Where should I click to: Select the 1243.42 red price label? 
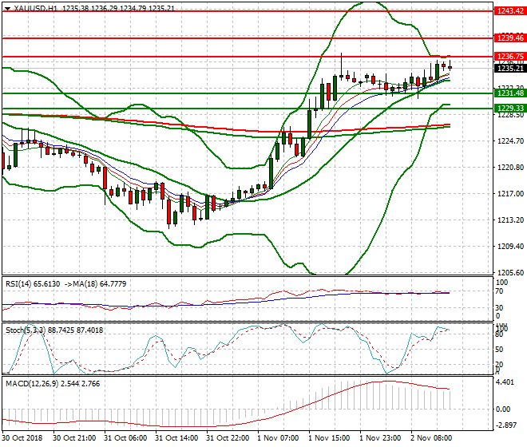pos(509,11)
